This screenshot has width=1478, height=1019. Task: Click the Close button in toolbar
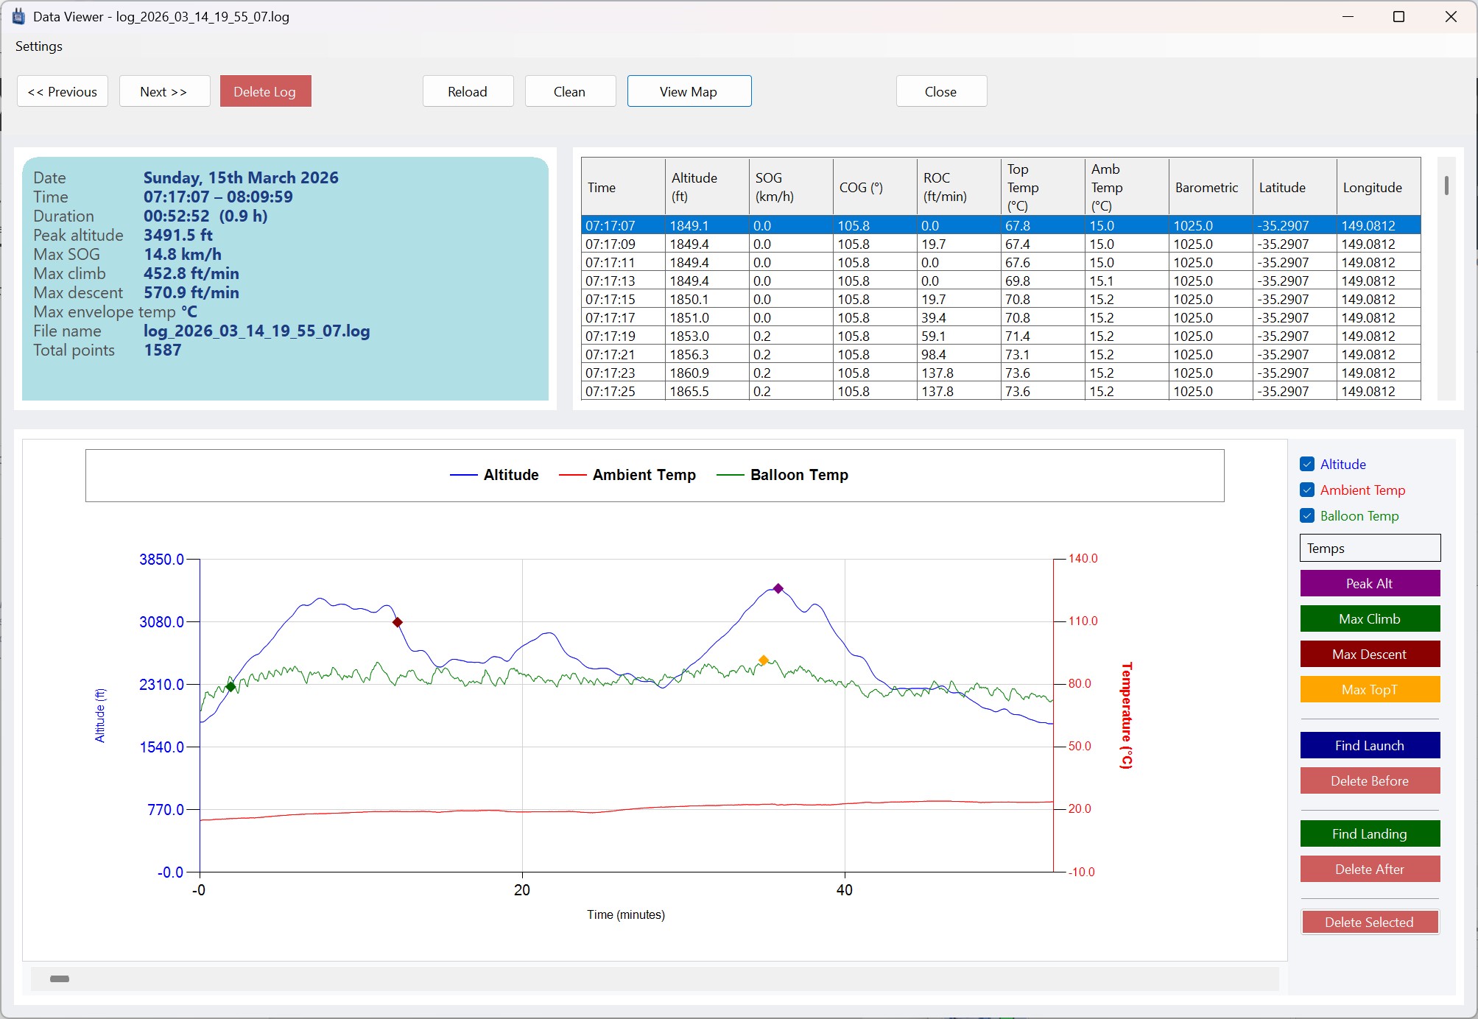pos(941,91)
